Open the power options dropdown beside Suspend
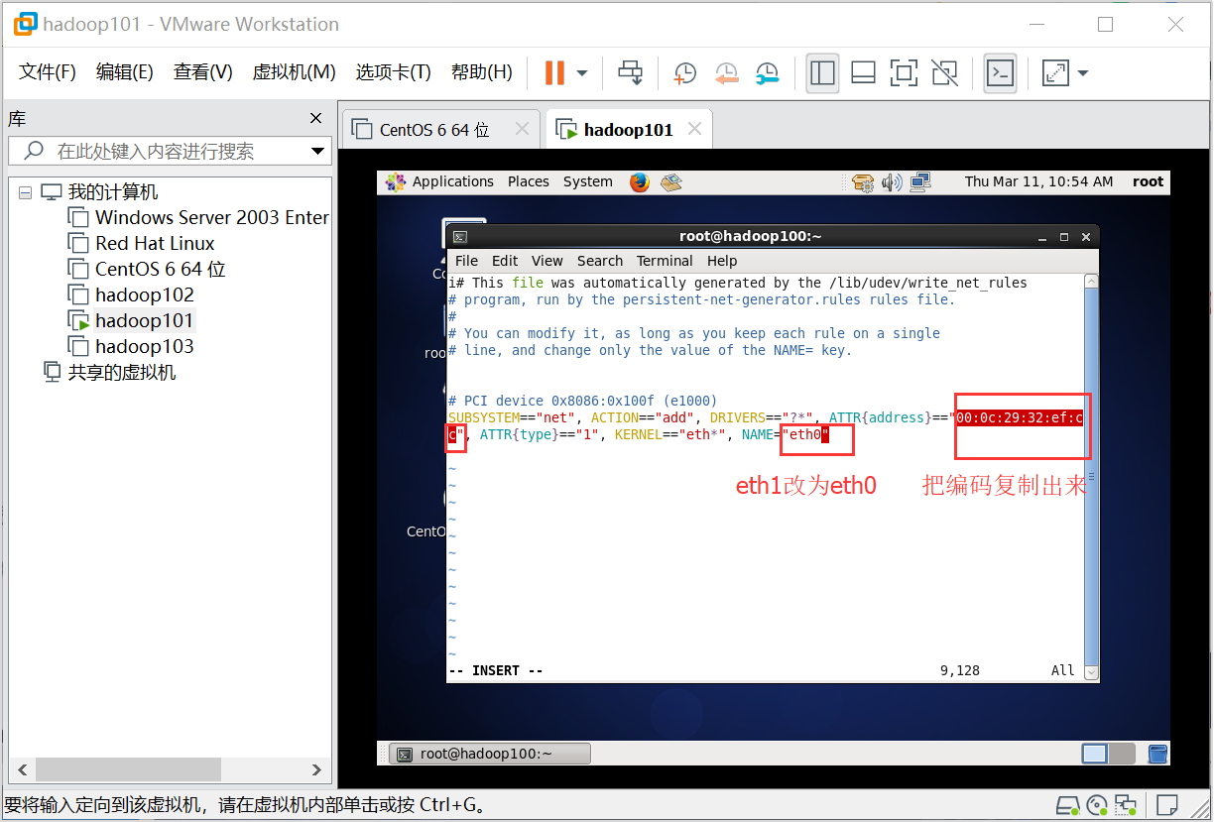The width and height of the screenshot is (1214, 822). [x=581, y=73]
